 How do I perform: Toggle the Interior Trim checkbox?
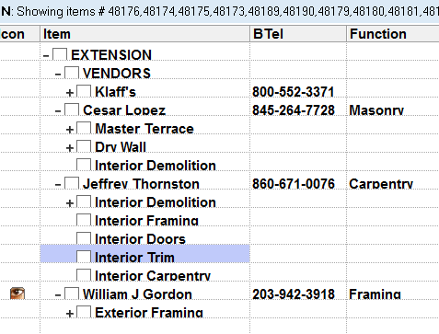[x=84, y=257]
